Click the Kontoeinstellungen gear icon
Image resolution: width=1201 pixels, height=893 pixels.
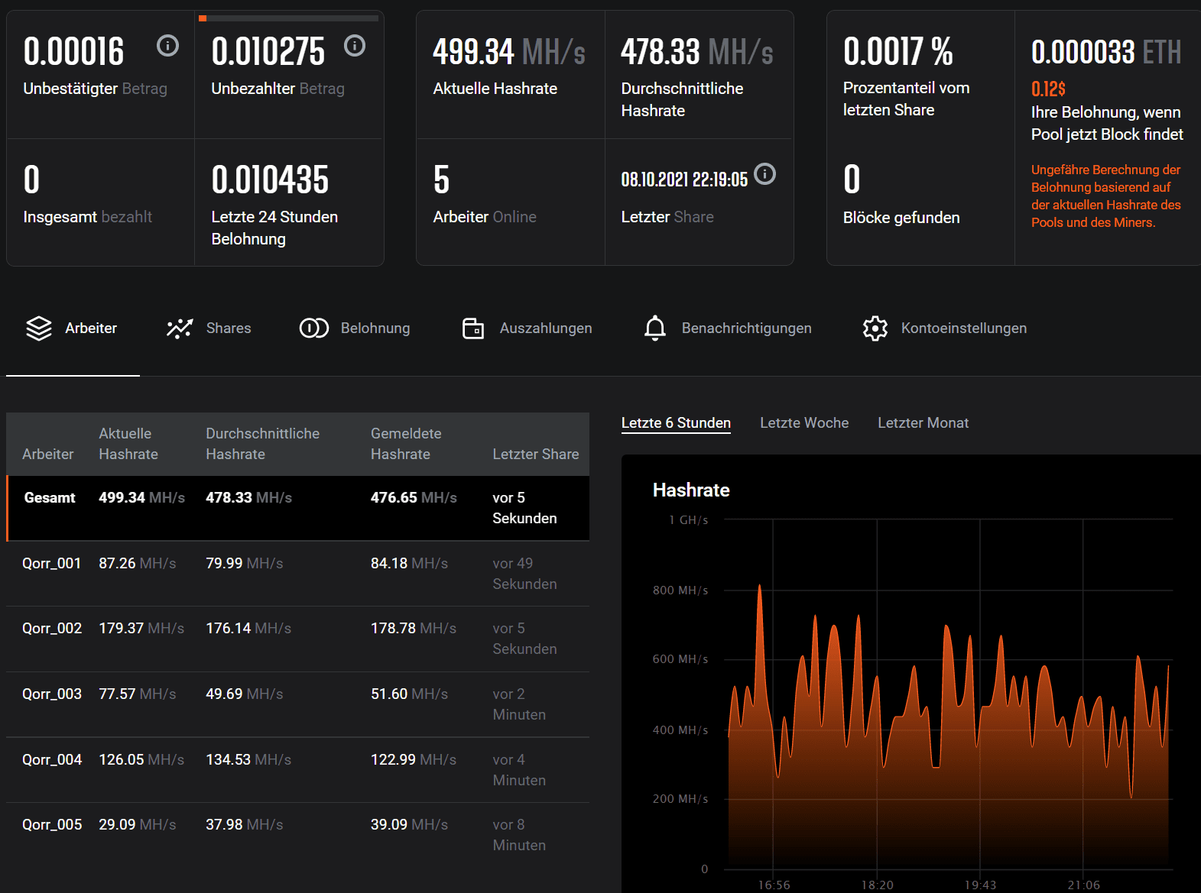point(875,328)
